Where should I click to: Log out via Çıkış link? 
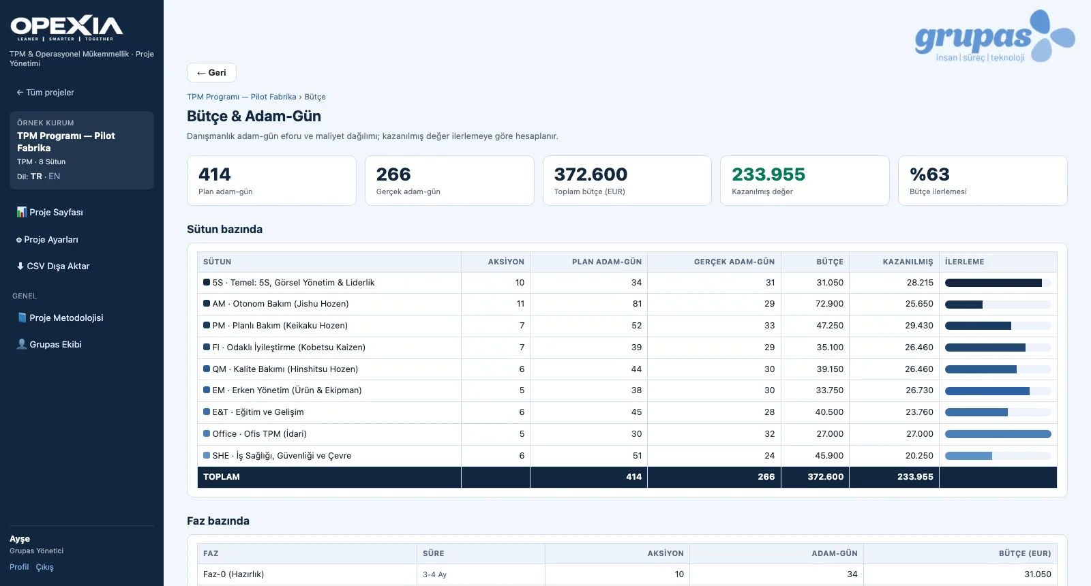(44, 567)
